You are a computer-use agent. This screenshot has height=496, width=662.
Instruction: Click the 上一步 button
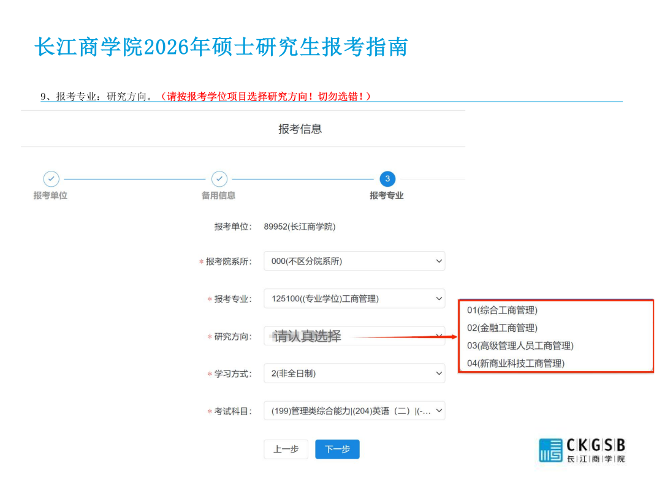286,449
